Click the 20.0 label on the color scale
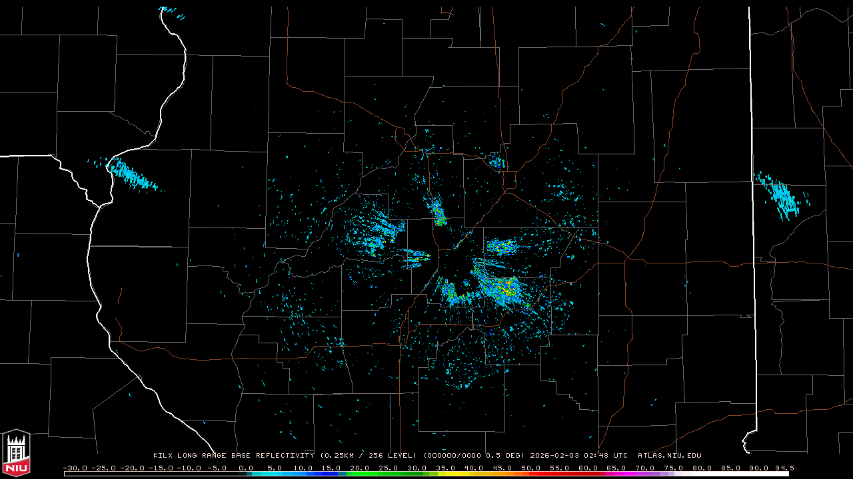The width and height of the screenshot is (853, 479). pos(359,468)
